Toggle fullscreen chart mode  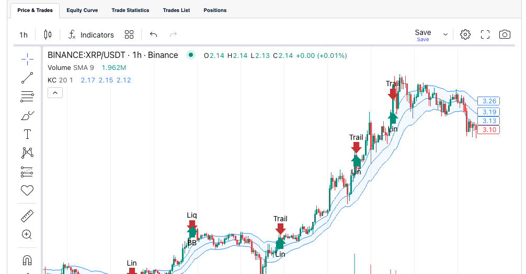click(x=485, y=35)
